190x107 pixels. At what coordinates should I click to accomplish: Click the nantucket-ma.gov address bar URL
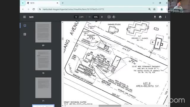[73, 9]
